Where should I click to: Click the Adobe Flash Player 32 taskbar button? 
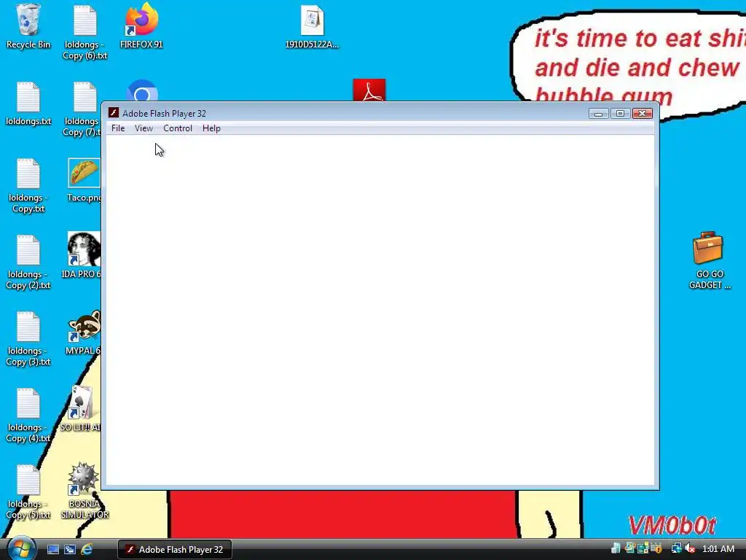(x=175, y=550)
